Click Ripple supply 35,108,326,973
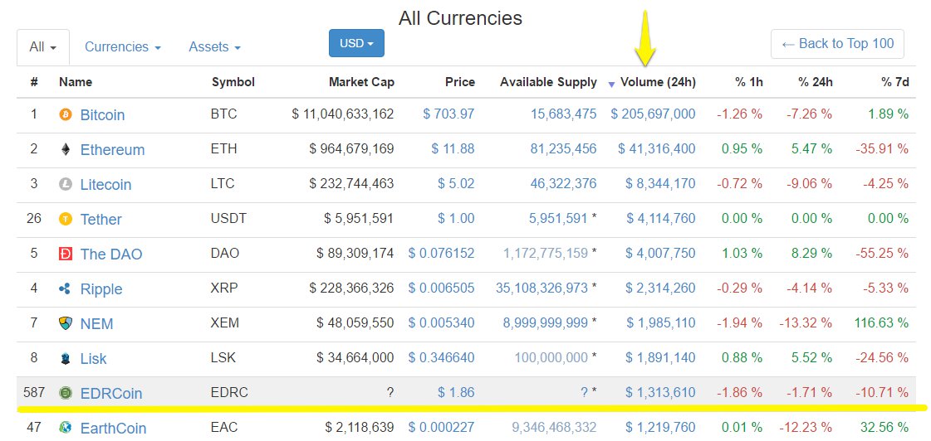Screen dimensions: 931x441 [x=541, y=288]
